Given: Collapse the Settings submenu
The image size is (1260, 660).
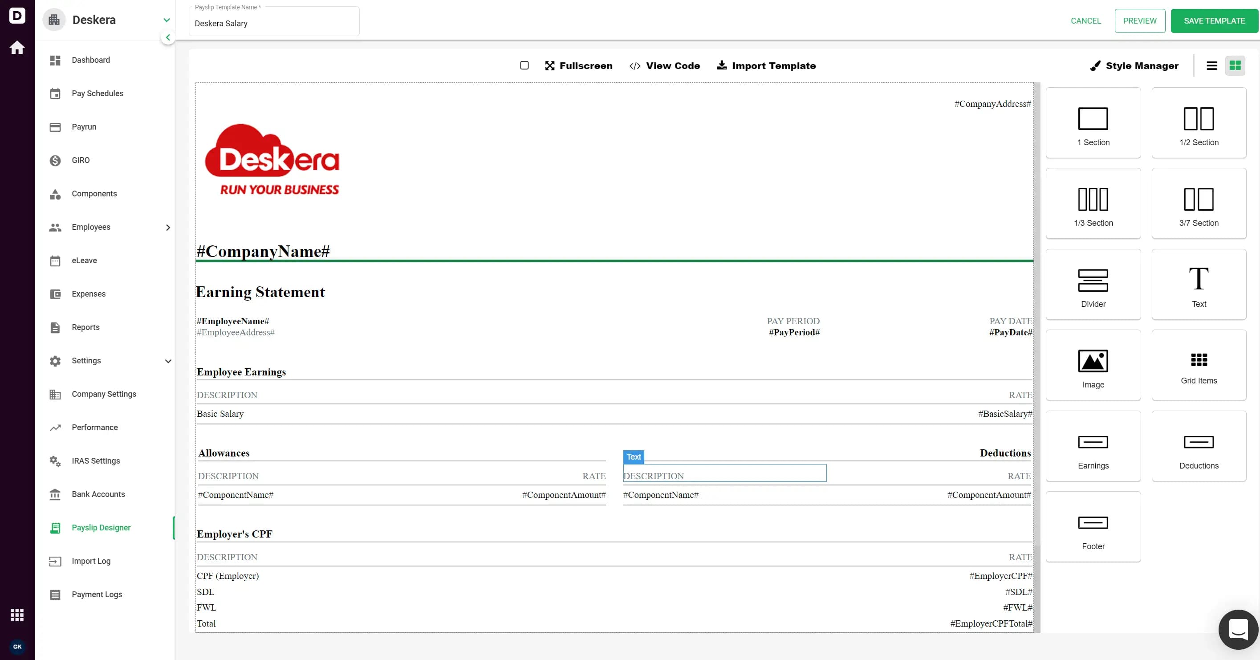Looking at the screenshot, I should click(168, 361).
